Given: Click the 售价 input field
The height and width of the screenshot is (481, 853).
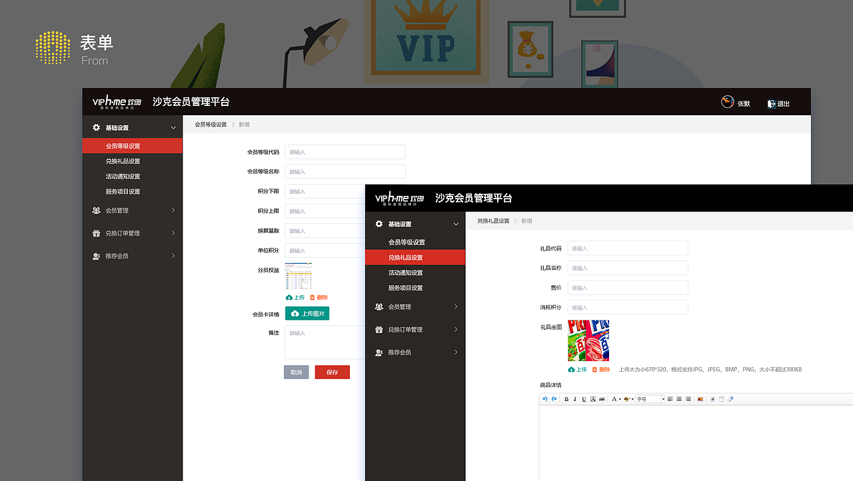Looking at the screenshot, I should click(628, 288).
